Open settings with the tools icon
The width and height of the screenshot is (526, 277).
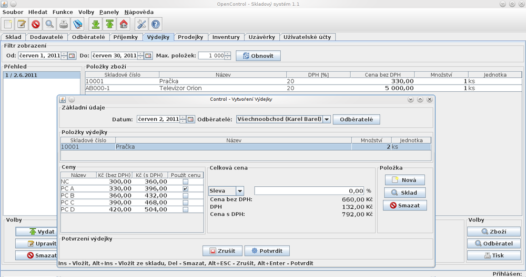pos(141,24)
